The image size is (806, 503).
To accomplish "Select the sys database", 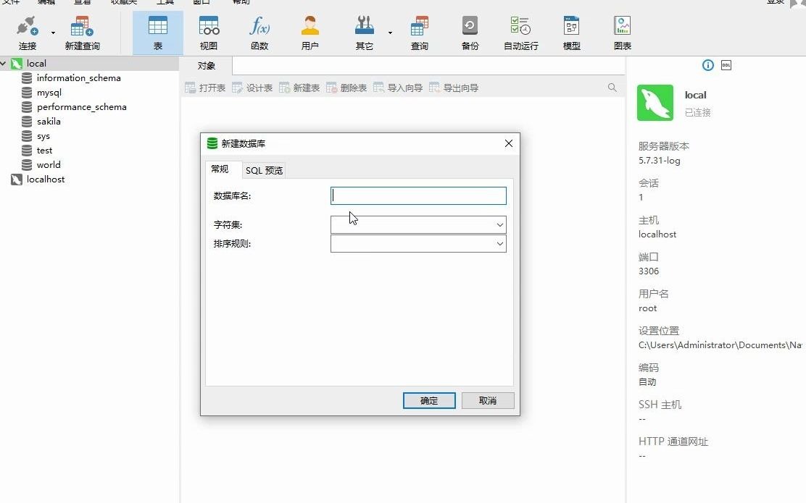I will 43,136.
